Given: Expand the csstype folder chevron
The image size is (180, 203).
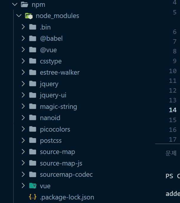Looking at the screenshot, I should point(23,61).
